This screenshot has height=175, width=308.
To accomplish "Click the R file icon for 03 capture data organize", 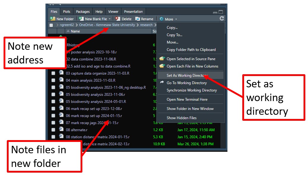I will [61, 73].
